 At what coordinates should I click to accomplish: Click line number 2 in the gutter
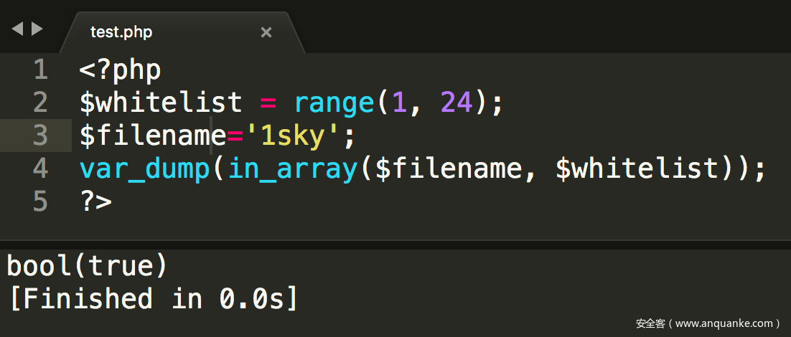point(40,103)
